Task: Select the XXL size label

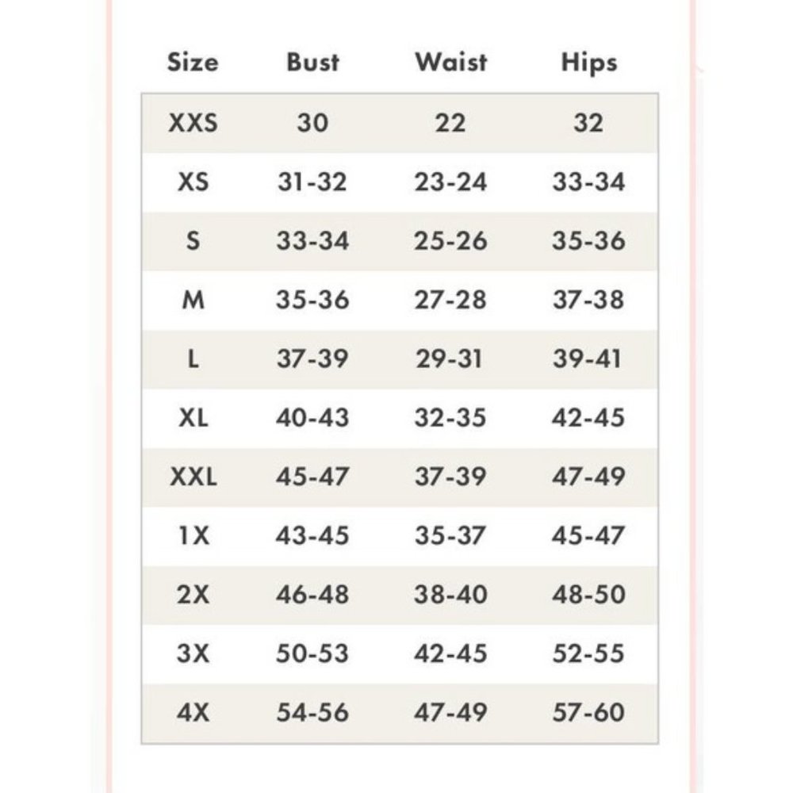Action: 193,477
